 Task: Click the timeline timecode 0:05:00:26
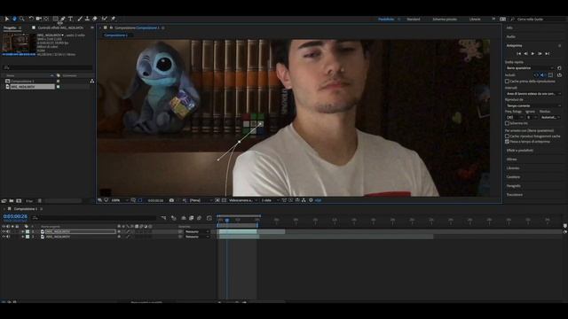coord(15,216)
